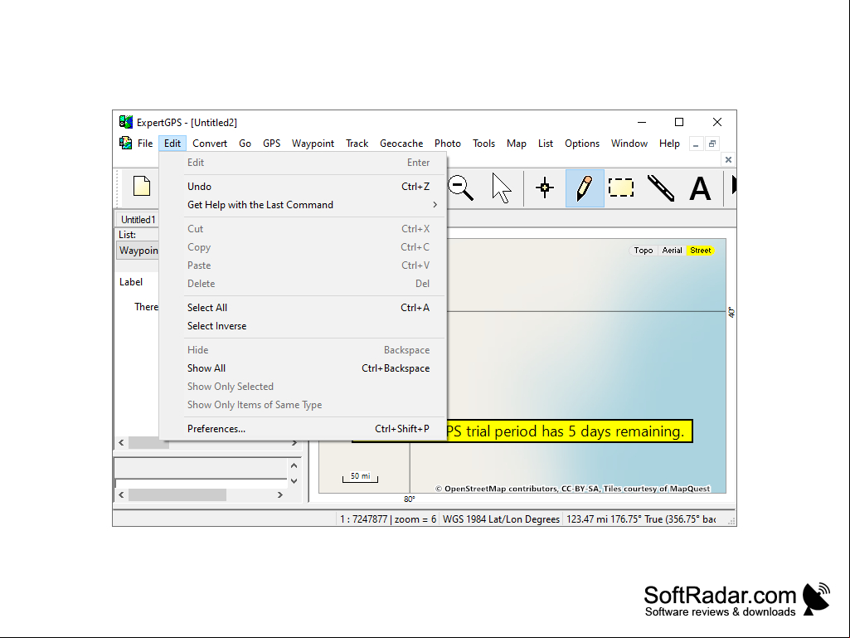Click the waypoint list horizontal scrollbar thumb
The width and height of the screenshot is (850, 638).
[148, 443]
